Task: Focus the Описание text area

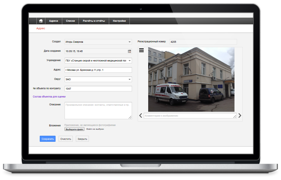Action: [98, 110]
